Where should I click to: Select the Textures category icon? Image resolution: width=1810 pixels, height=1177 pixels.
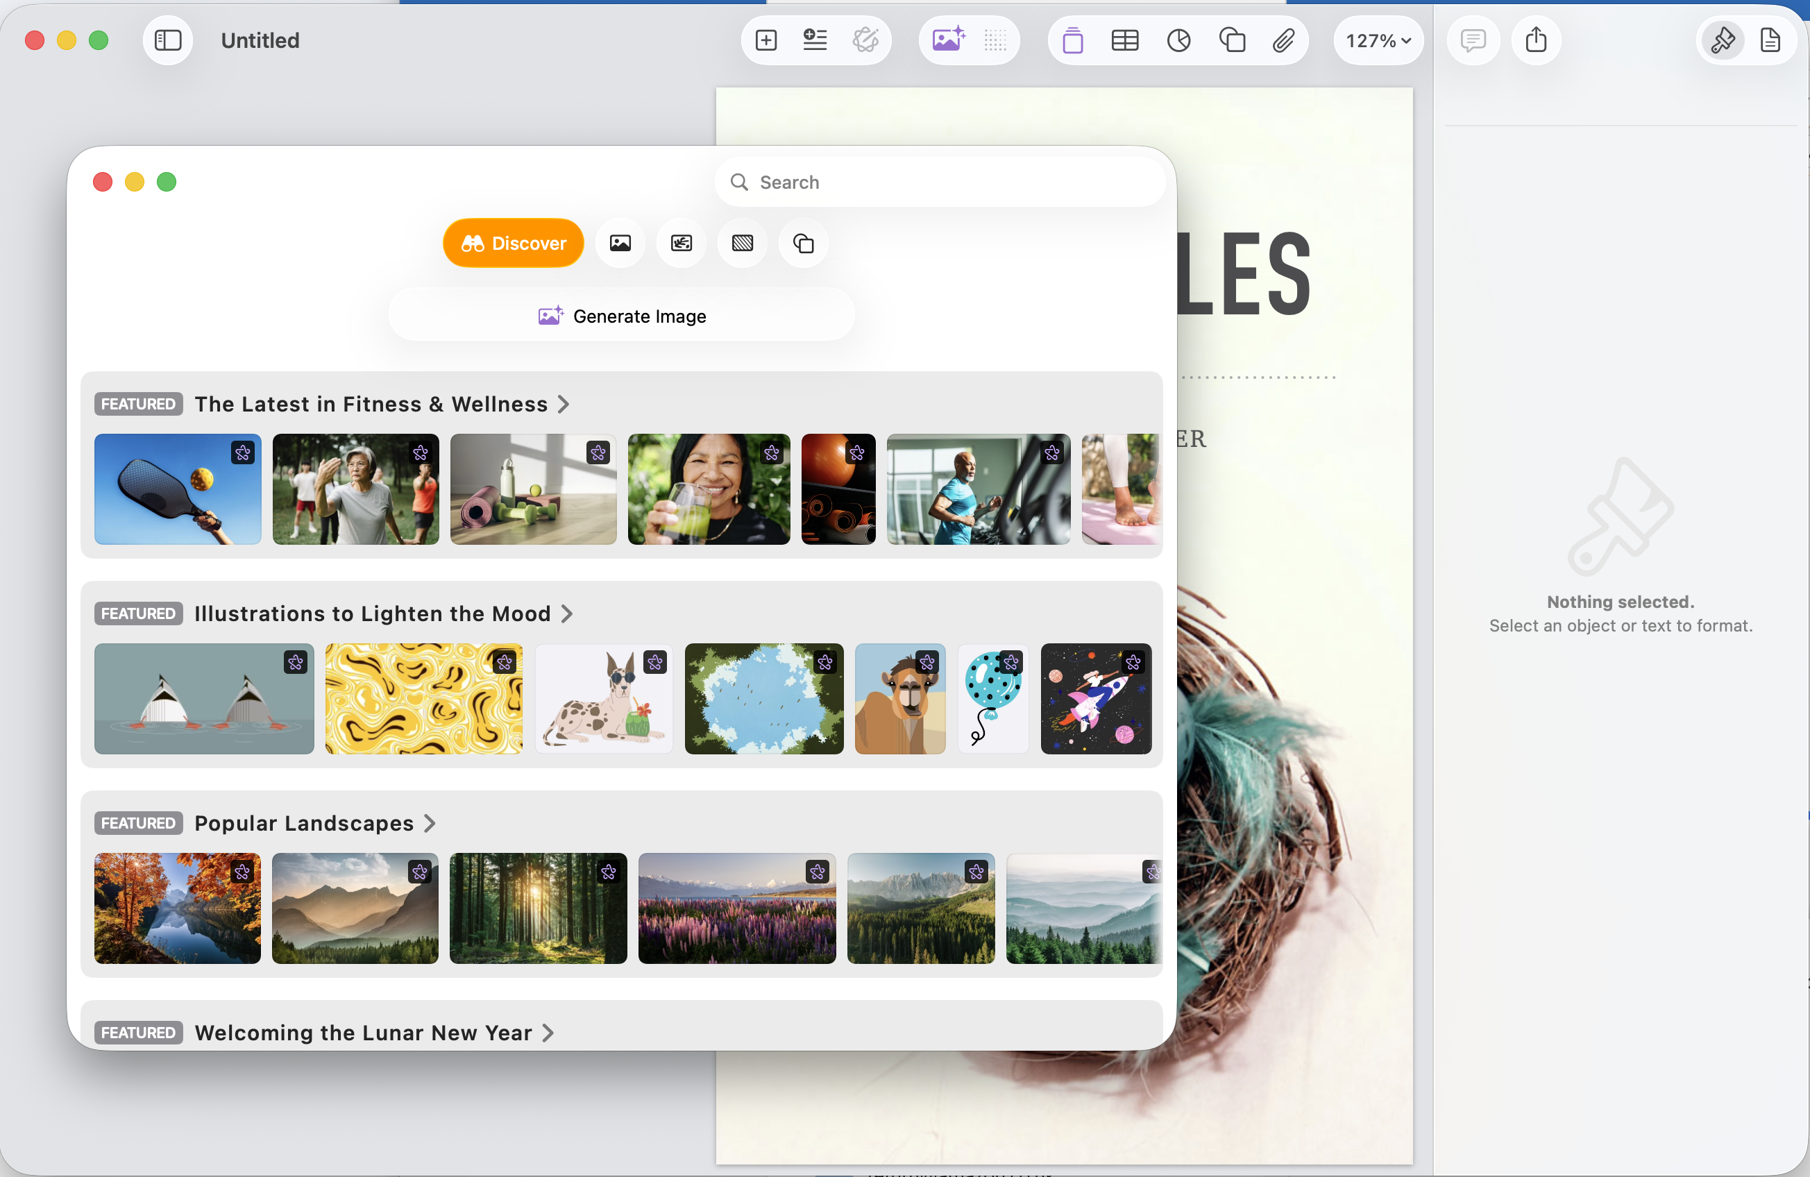741,242
